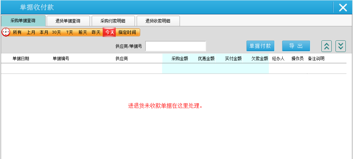353x159 pixels.
Task: Select the 昨天 time filter
Action: pos(96,32)
